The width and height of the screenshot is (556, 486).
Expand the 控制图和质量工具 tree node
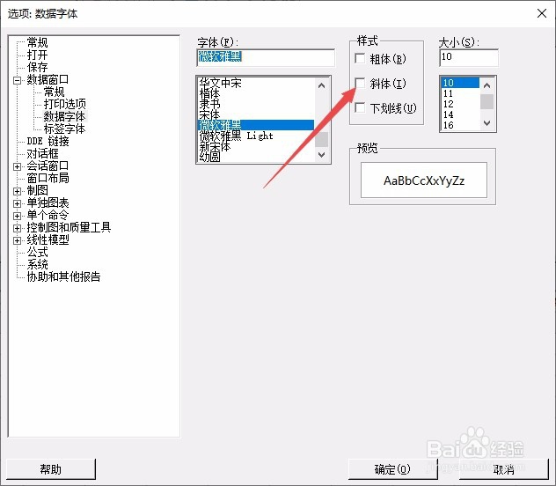pyautogui.click(x=17, y=228)
